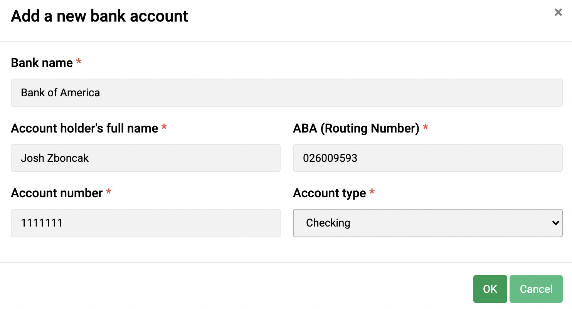Screen dimensions: 572x309
Task: Click the "Account type" label text
Action: [329, 193]
